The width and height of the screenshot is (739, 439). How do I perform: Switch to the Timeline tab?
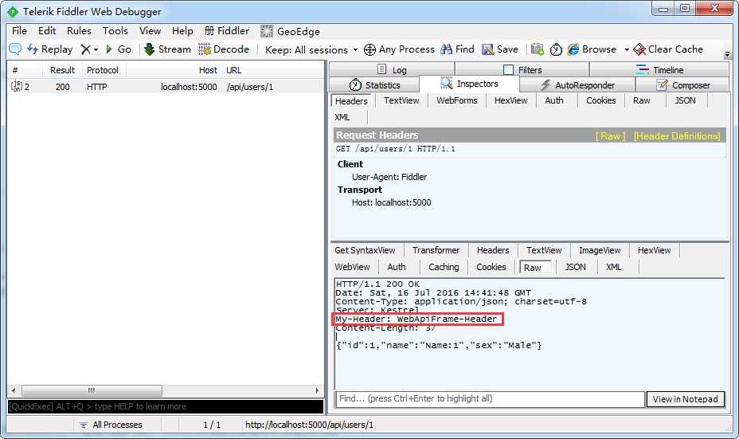tap(659, 70)
